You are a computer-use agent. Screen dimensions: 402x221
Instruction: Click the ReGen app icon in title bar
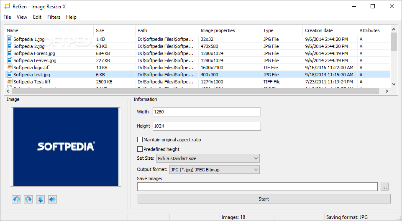(x=7, y=6)
